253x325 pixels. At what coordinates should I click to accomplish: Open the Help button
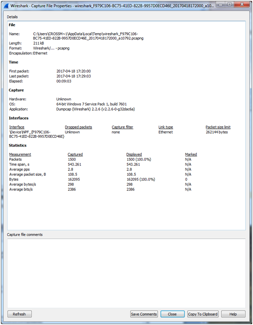[x=233, y=314]
